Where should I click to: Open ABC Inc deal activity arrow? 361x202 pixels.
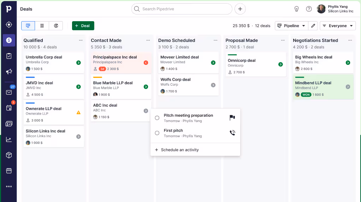click(x=146, y=111)
